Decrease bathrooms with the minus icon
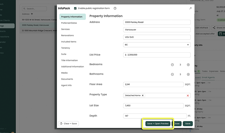This screenshot has width=225, height=133. [x=172, y=74]
